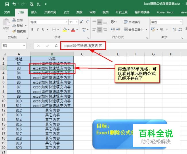Open the merge and center dropdown arrow

point(146,30)
